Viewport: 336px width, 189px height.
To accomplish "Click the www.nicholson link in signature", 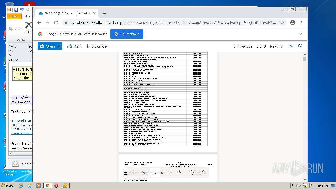I will pyautogui.click(x=22, y=133).
